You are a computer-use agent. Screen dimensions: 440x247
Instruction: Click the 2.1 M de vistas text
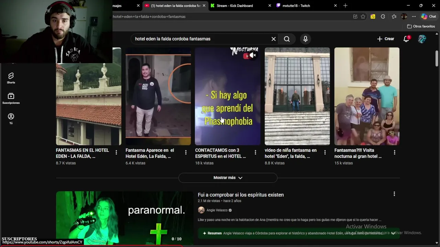tap(209, 201)
